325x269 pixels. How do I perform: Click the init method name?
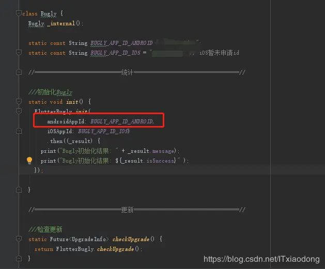(x=72, y=102)
